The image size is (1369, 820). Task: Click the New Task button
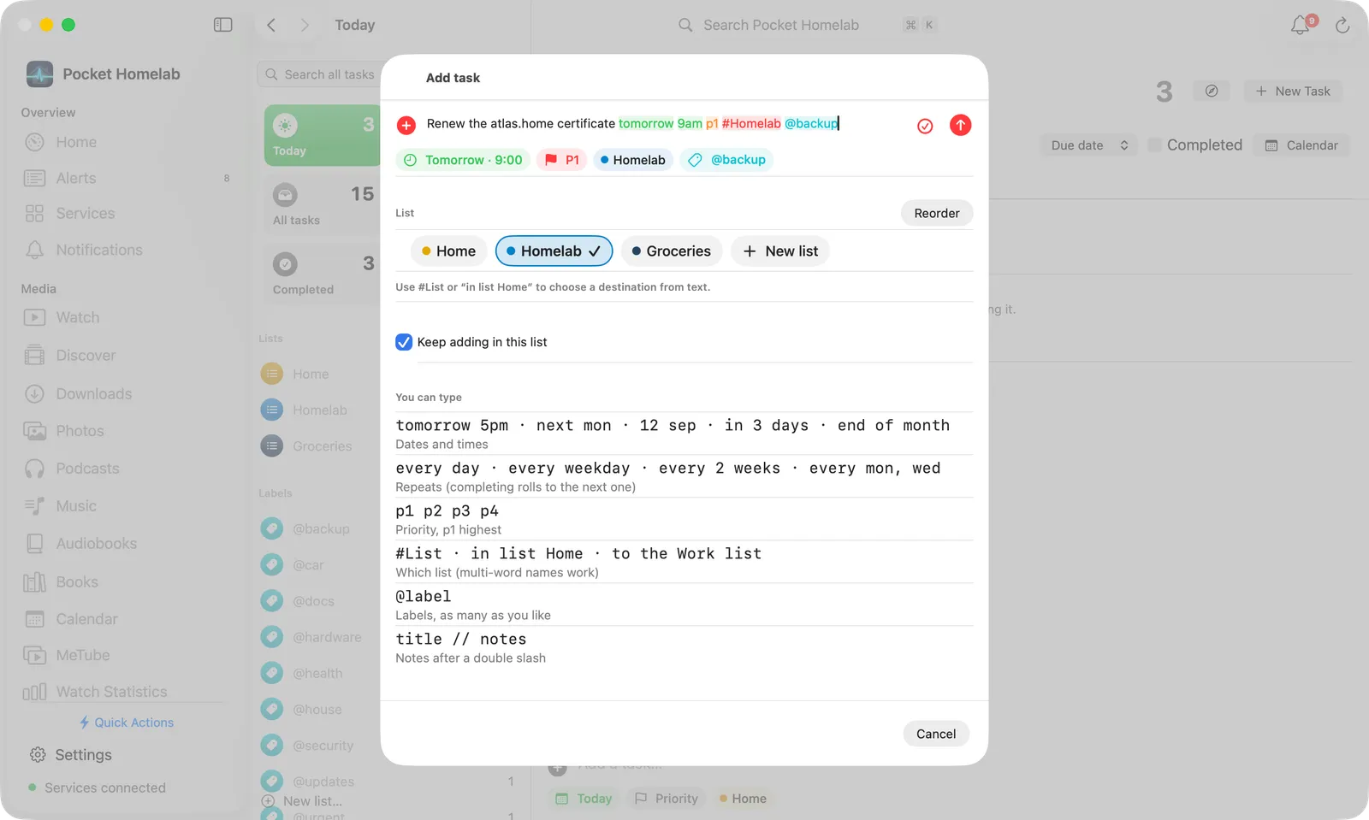coord(1293,91)
